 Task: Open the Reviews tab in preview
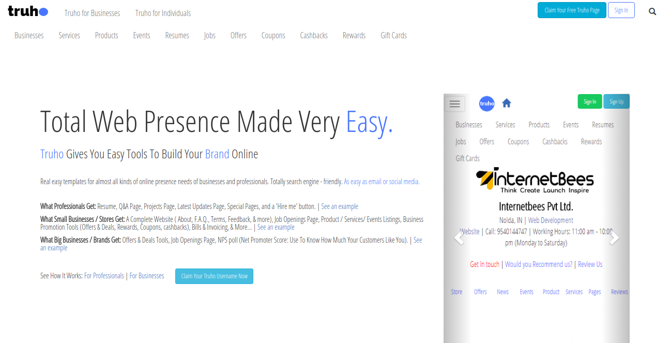(619, 292)
